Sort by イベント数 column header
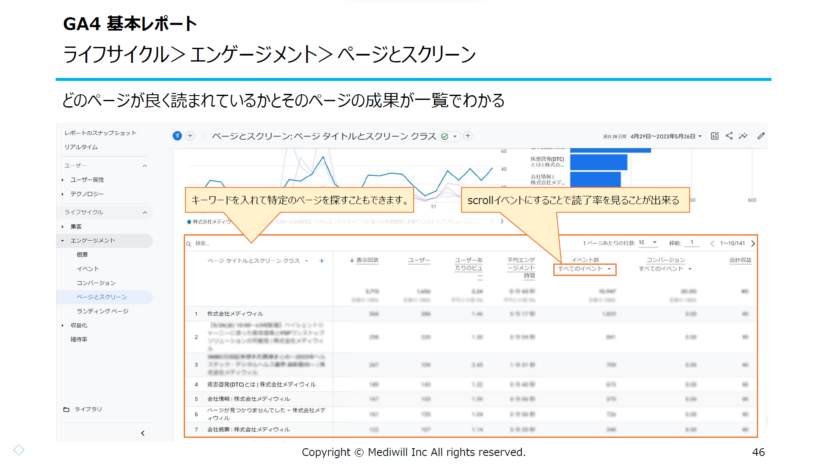 pos(585,260)
